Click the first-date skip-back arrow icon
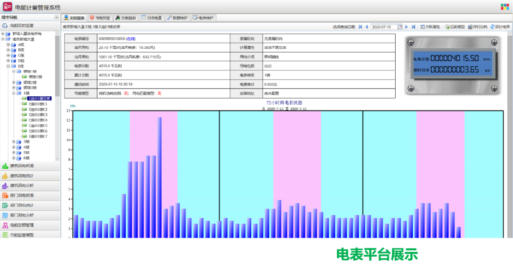This screenshot has height=264, width=513. point(360,27)
